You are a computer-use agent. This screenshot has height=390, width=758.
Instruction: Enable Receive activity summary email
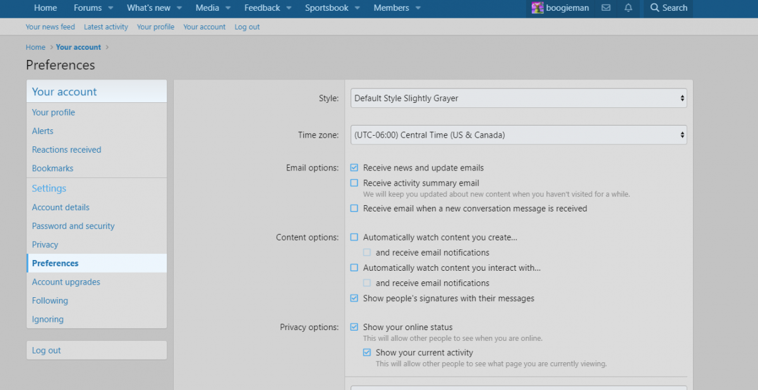(x=354, y=183)
